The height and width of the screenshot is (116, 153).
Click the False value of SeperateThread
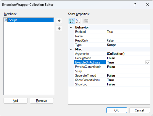pos(111,76)
